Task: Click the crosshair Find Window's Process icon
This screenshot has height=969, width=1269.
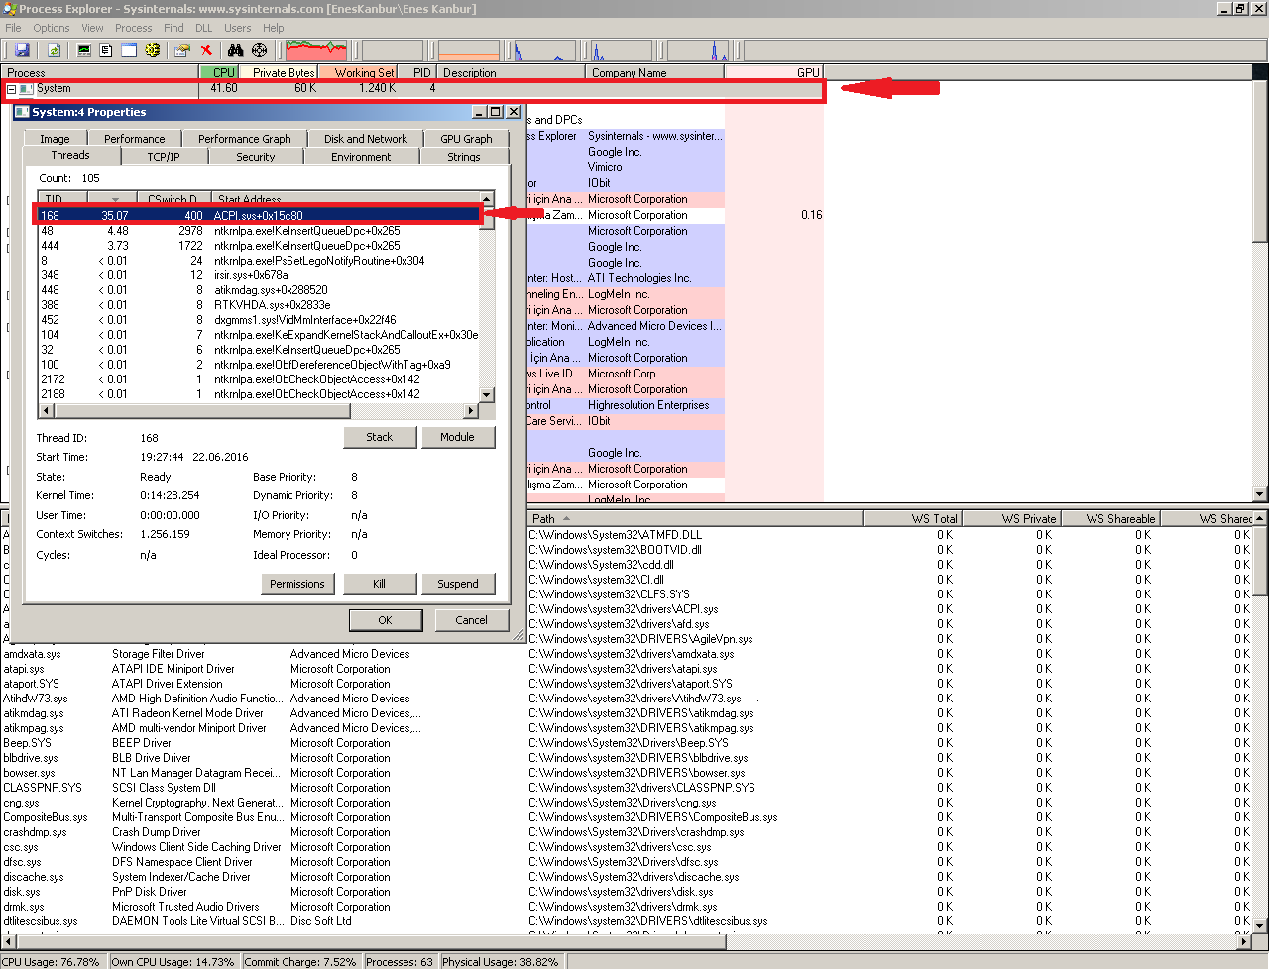Action: 259,50
